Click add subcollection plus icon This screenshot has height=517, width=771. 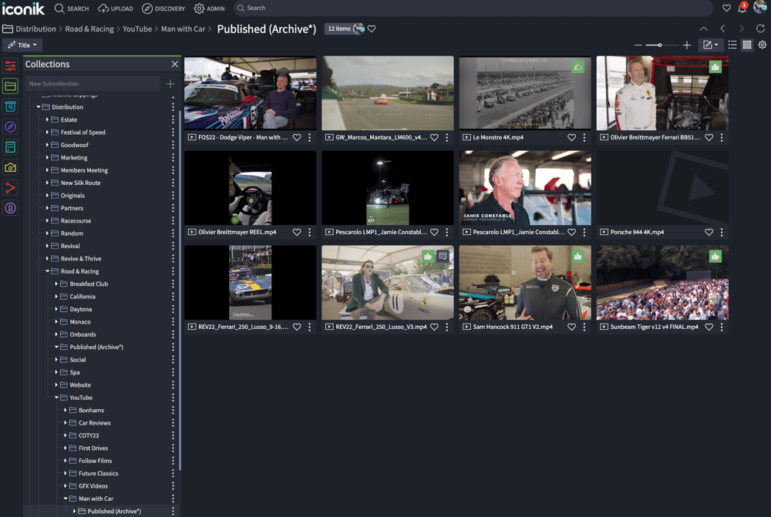[170, 83]
